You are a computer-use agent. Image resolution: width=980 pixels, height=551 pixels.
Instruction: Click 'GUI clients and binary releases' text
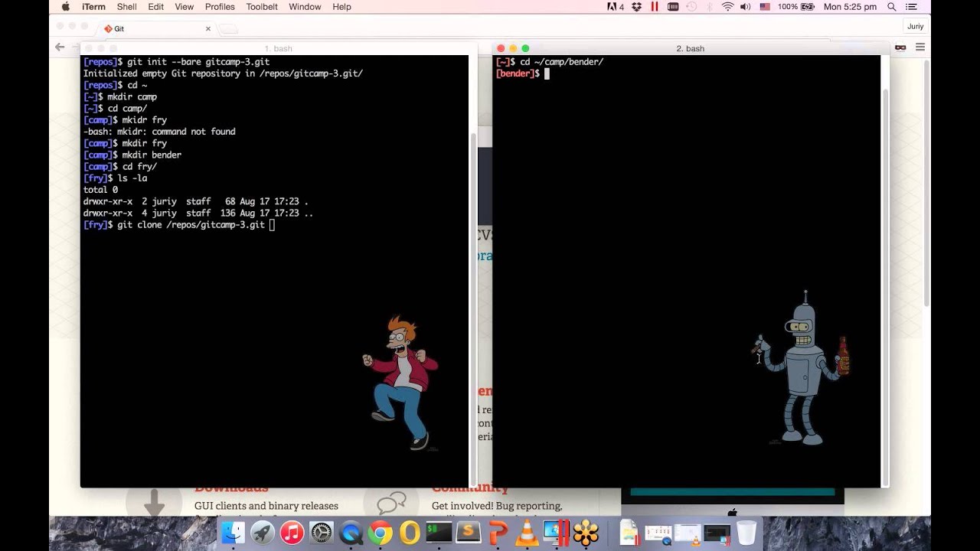point(266,506)
